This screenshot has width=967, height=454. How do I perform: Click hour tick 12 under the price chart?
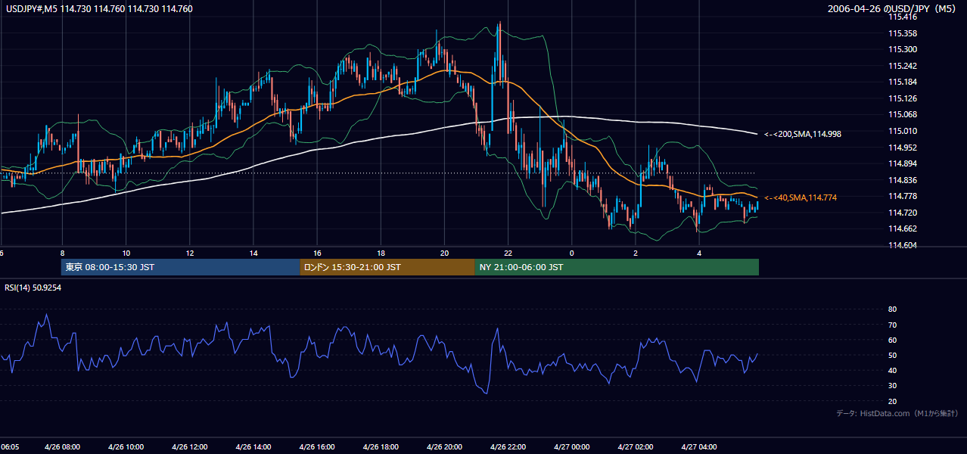(189, 253)
